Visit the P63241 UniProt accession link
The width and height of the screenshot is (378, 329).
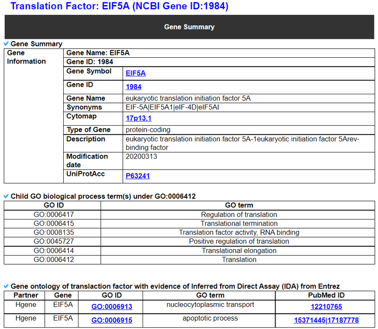pos(138,176)
